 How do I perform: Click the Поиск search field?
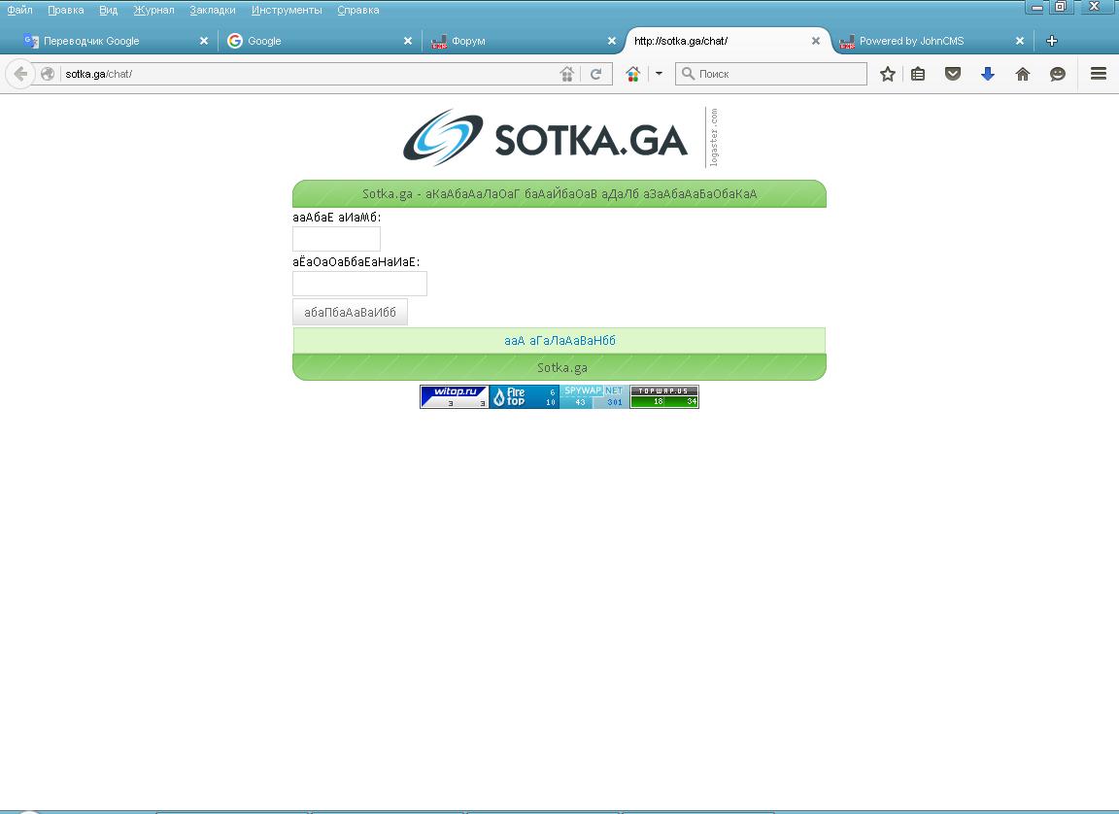pos(770,74)
